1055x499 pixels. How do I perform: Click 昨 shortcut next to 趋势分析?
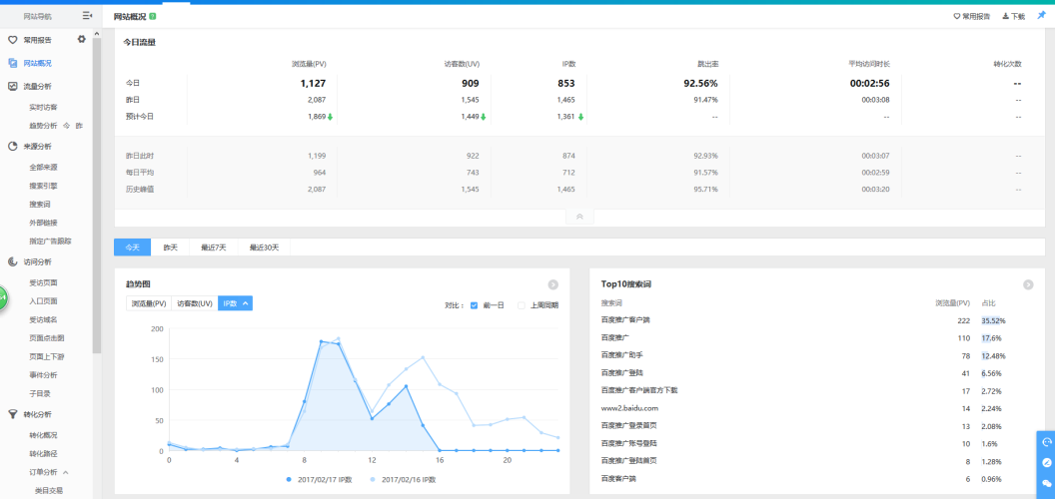pyautogui.click(x=79, y=126)
